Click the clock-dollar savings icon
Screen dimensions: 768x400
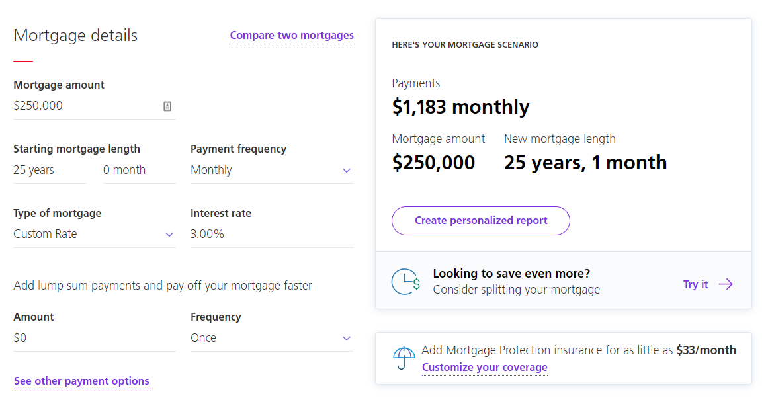pos(405,281)
